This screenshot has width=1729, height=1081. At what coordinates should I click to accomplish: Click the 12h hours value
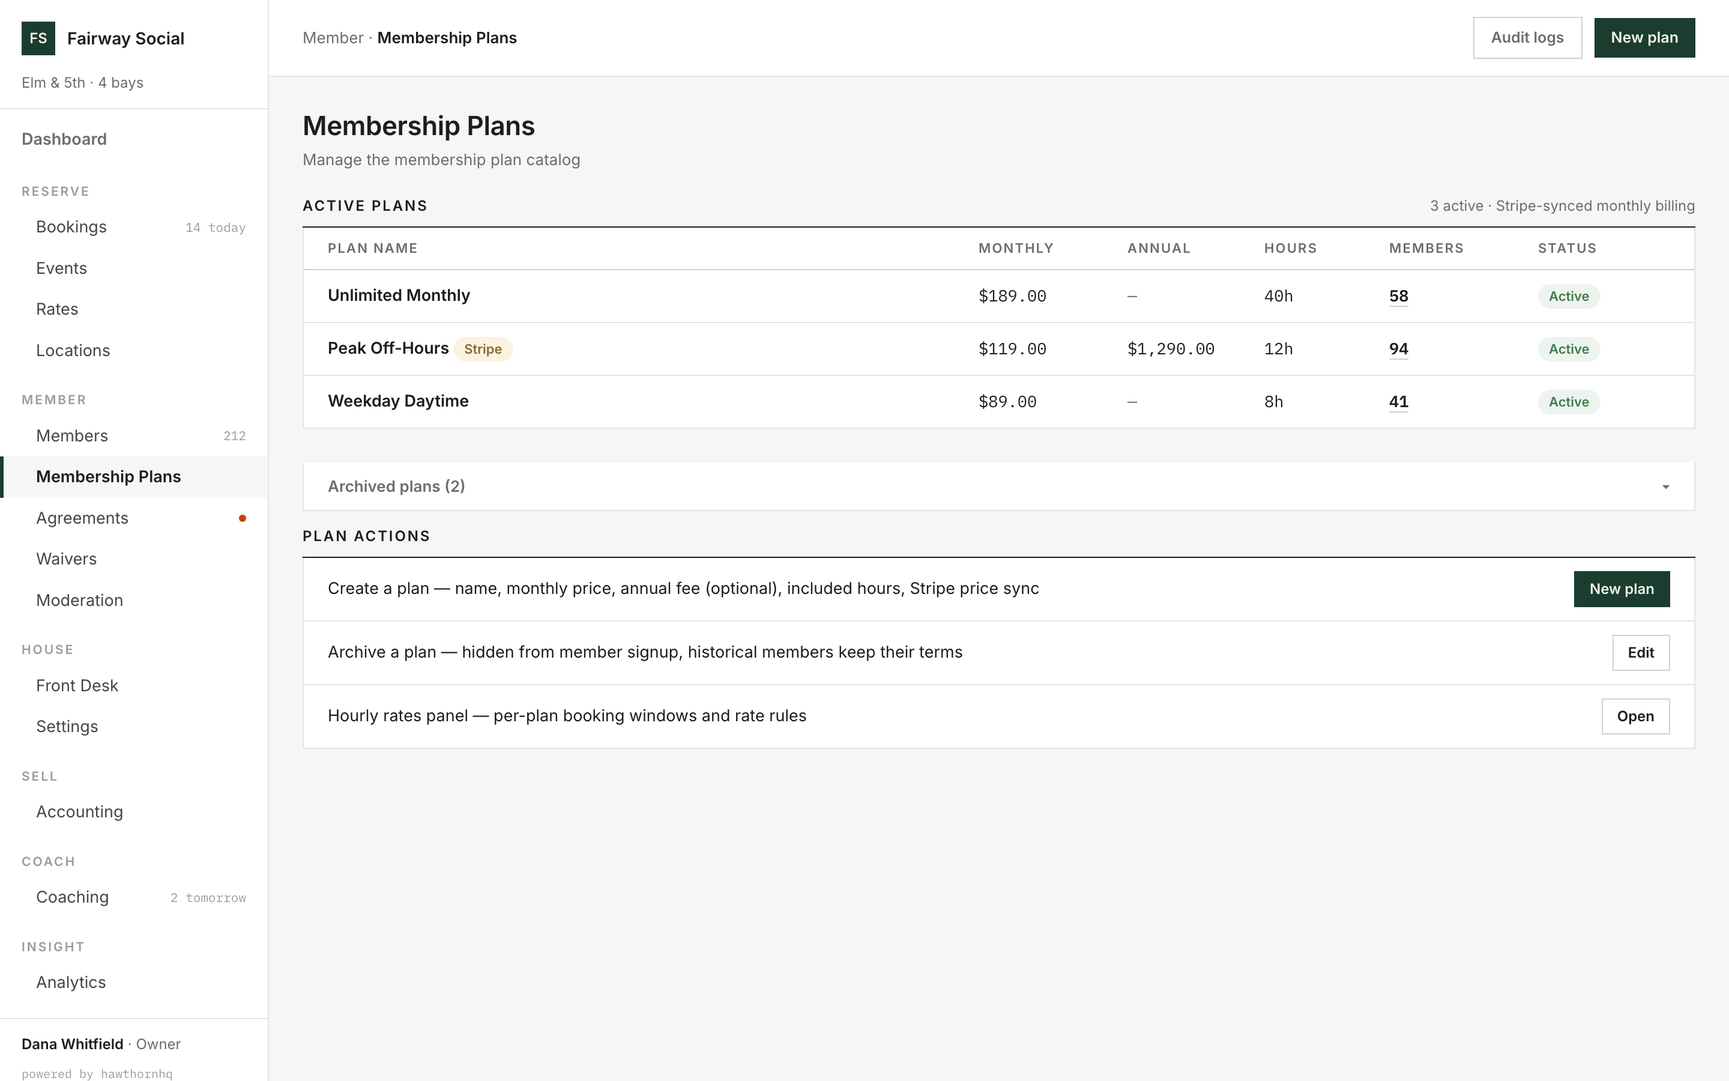coord(1278,349)
